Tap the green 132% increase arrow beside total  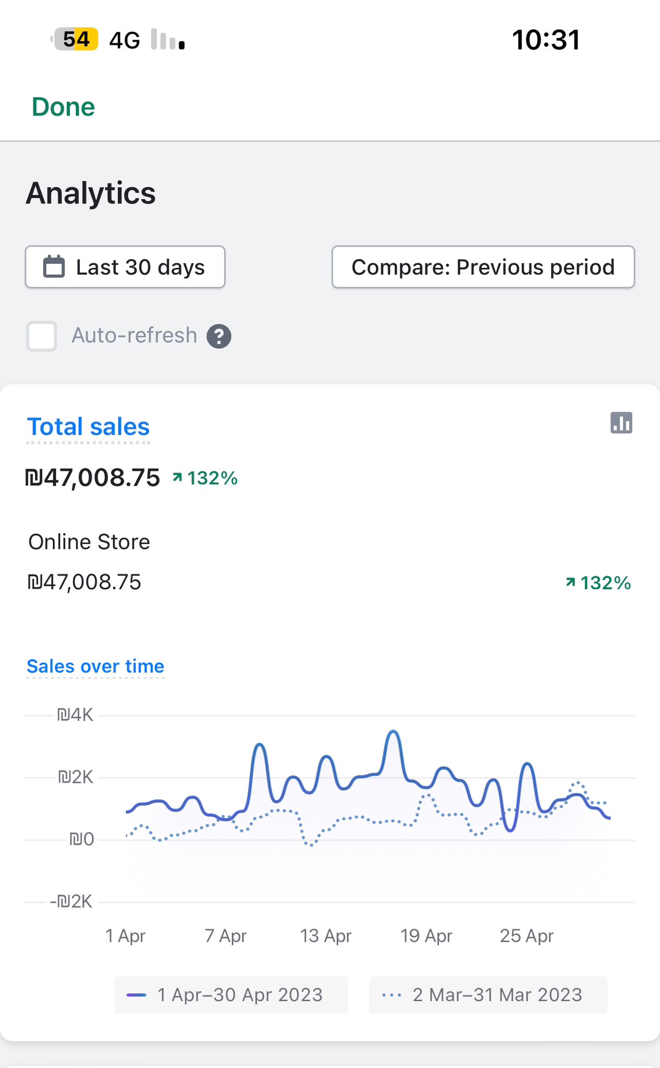click(x=178, y=477)
